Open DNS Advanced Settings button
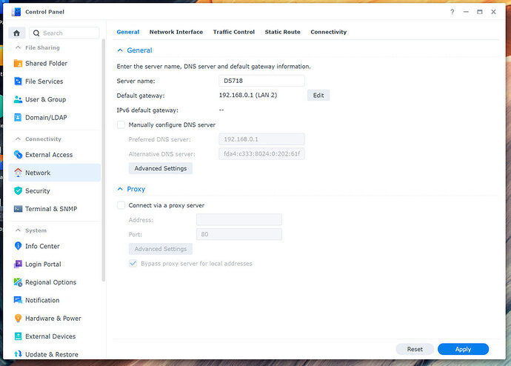Screen dimensions: 511x366 click(x=161, y=168)
